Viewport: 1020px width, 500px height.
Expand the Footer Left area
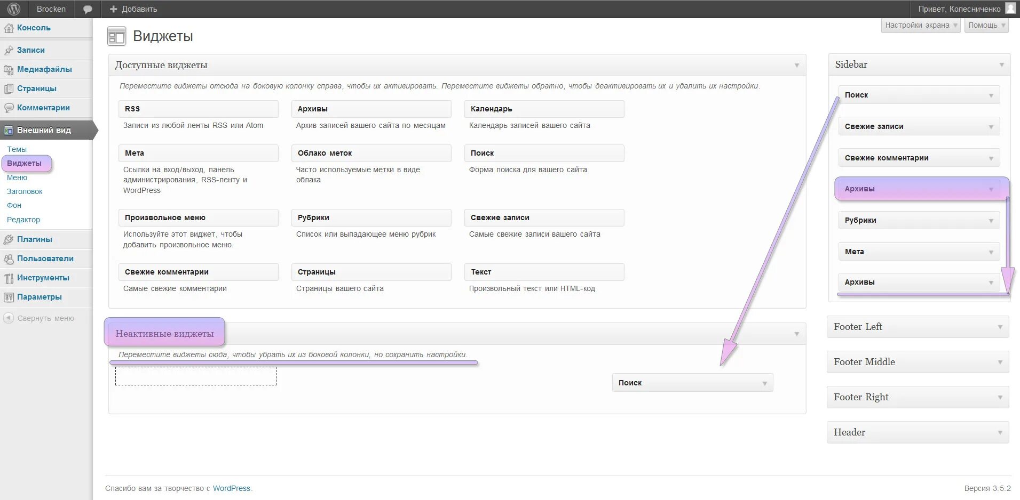tap(1000, 327)
